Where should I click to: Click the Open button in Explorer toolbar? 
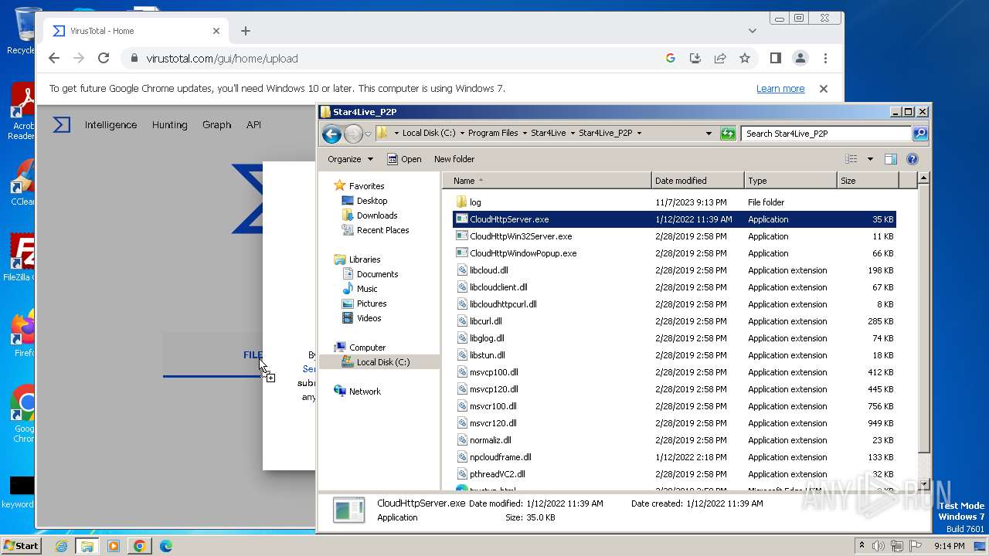(404, 159)
